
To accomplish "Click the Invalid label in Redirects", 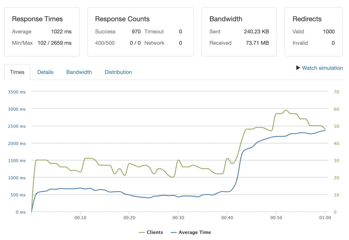I will (300, 43).
